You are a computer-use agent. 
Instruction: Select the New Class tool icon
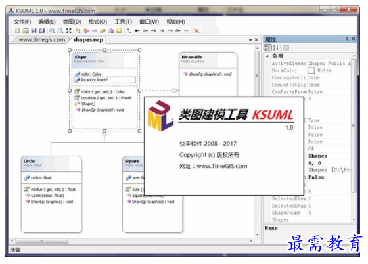(78, 30)
